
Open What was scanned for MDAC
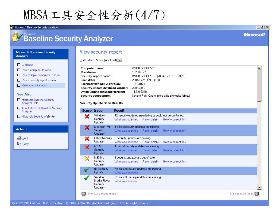click(126, 150)
